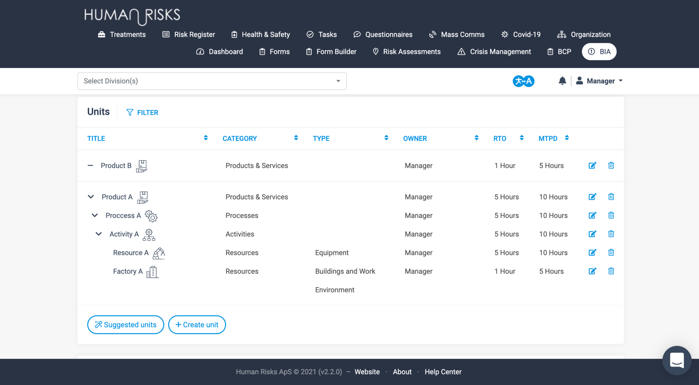The height and width of the screenshot is (385, 699).
Task: Go to the Risk Register menu
Action: tap(188, 35)
